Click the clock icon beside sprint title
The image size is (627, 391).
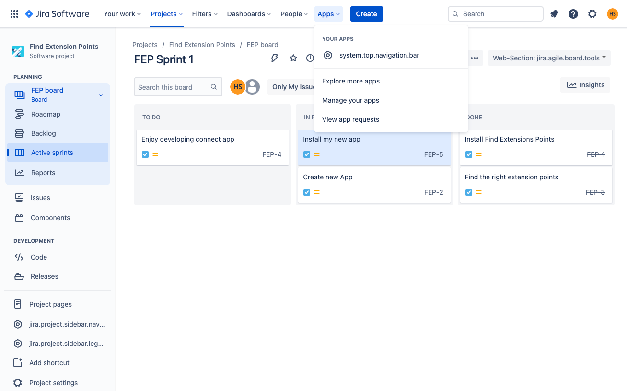click(x=310, y=58)
